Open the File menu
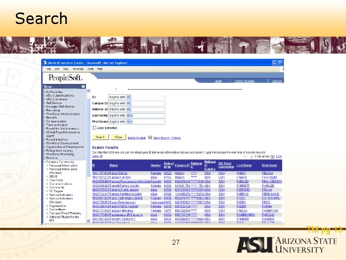 click(49, 69)
